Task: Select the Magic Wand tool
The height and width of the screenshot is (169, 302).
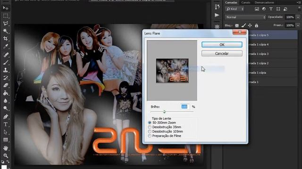Action: [x=6, y=31]
